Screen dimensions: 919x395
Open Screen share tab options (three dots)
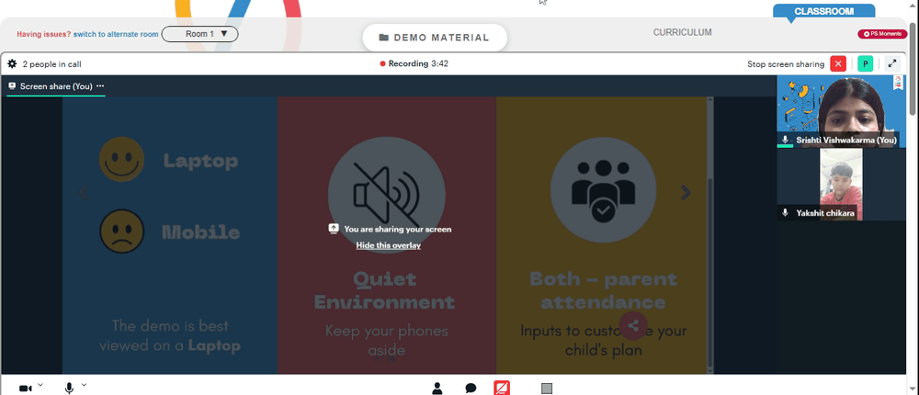100,86
